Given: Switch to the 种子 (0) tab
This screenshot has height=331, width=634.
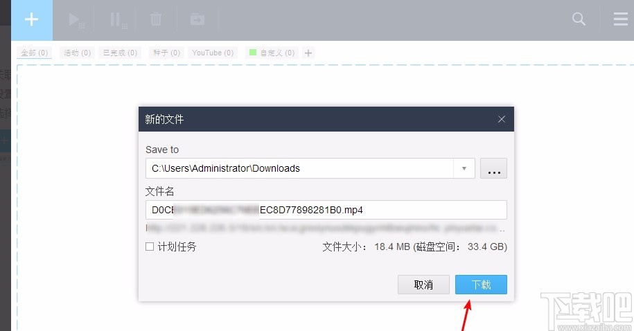Looking at the screenshot, I should point(166,53).
